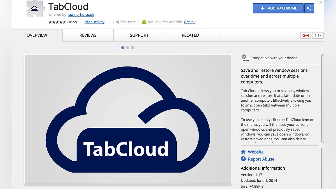
Task: Click the TabCloud title heading
Action: point(68,6)
